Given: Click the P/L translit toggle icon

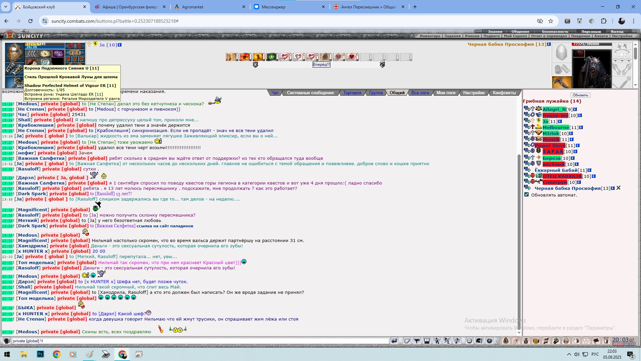Looking at the screenshot, I should click(447, 341).
